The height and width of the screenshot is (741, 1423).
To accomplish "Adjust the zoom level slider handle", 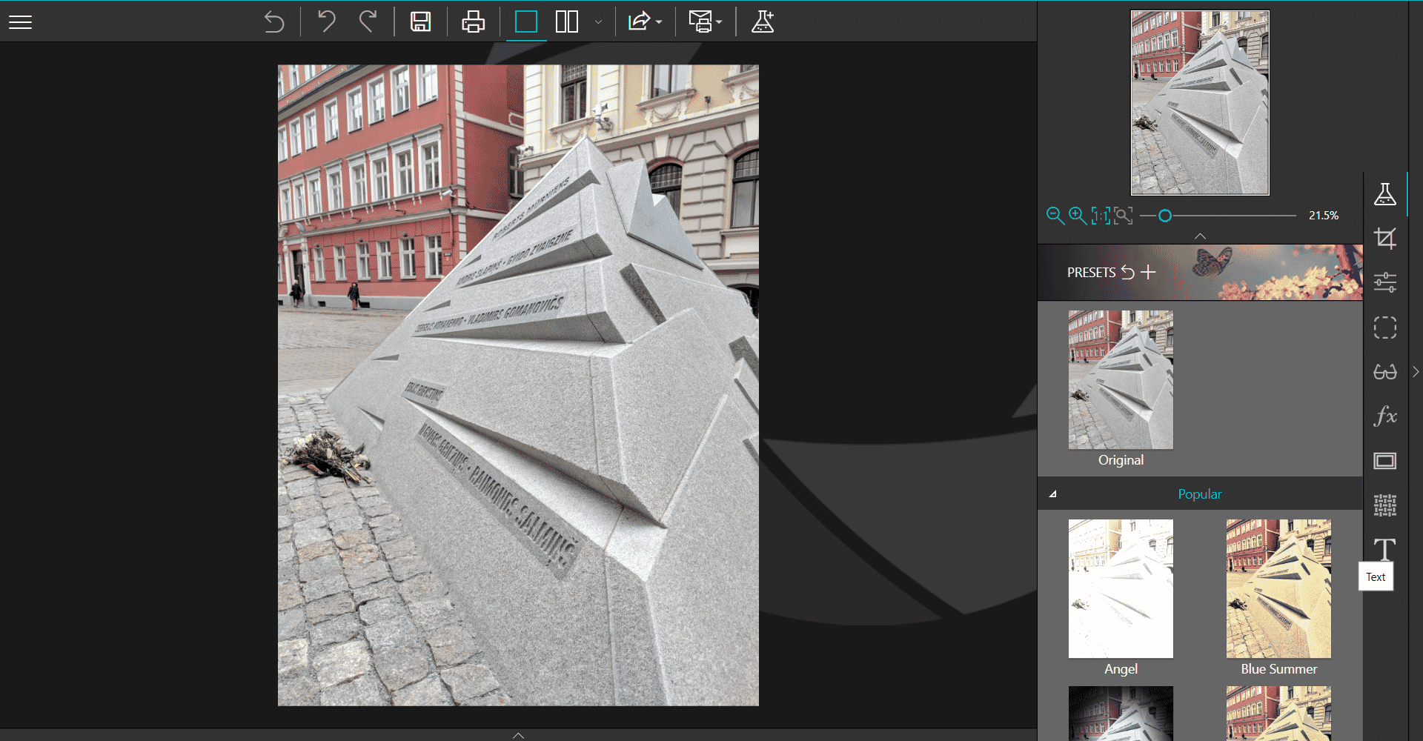I will [x=1165, y=216].
